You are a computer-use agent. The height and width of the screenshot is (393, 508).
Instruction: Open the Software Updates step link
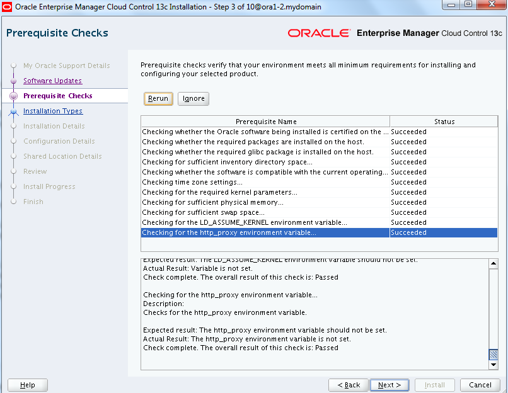pos(52,81)
